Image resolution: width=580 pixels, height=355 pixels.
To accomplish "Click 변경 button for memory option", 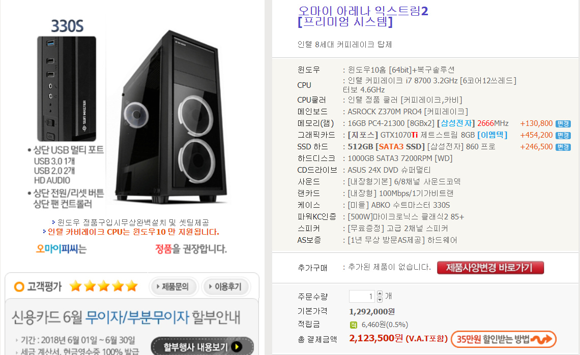I will (563, 124).
